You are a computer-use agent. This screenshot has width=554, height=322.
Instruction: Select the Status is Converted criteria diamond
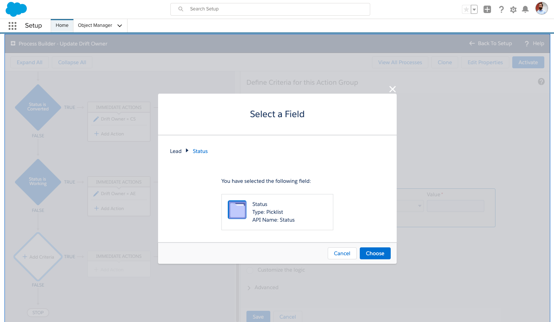pyautogui.click(x=38, y=107)
